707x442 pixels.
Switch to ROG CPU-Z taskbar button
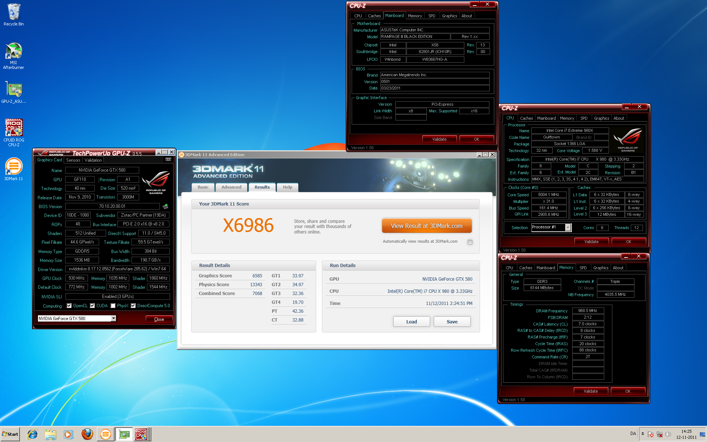[141, 434]
